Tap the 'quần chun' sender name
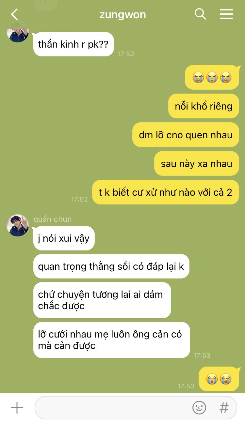 point(52,219)
